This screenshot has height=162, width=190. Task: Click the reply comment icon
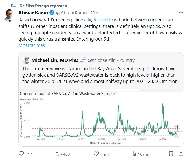(22, 154)
